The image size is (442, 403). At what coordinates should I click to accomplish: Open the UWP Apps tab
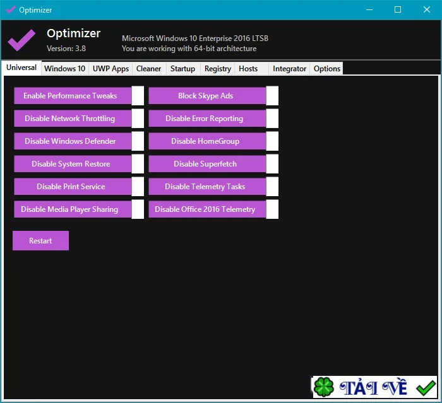110,69
